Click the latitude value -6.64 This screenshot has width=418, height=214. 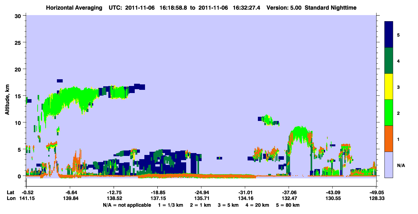[70, 192]
